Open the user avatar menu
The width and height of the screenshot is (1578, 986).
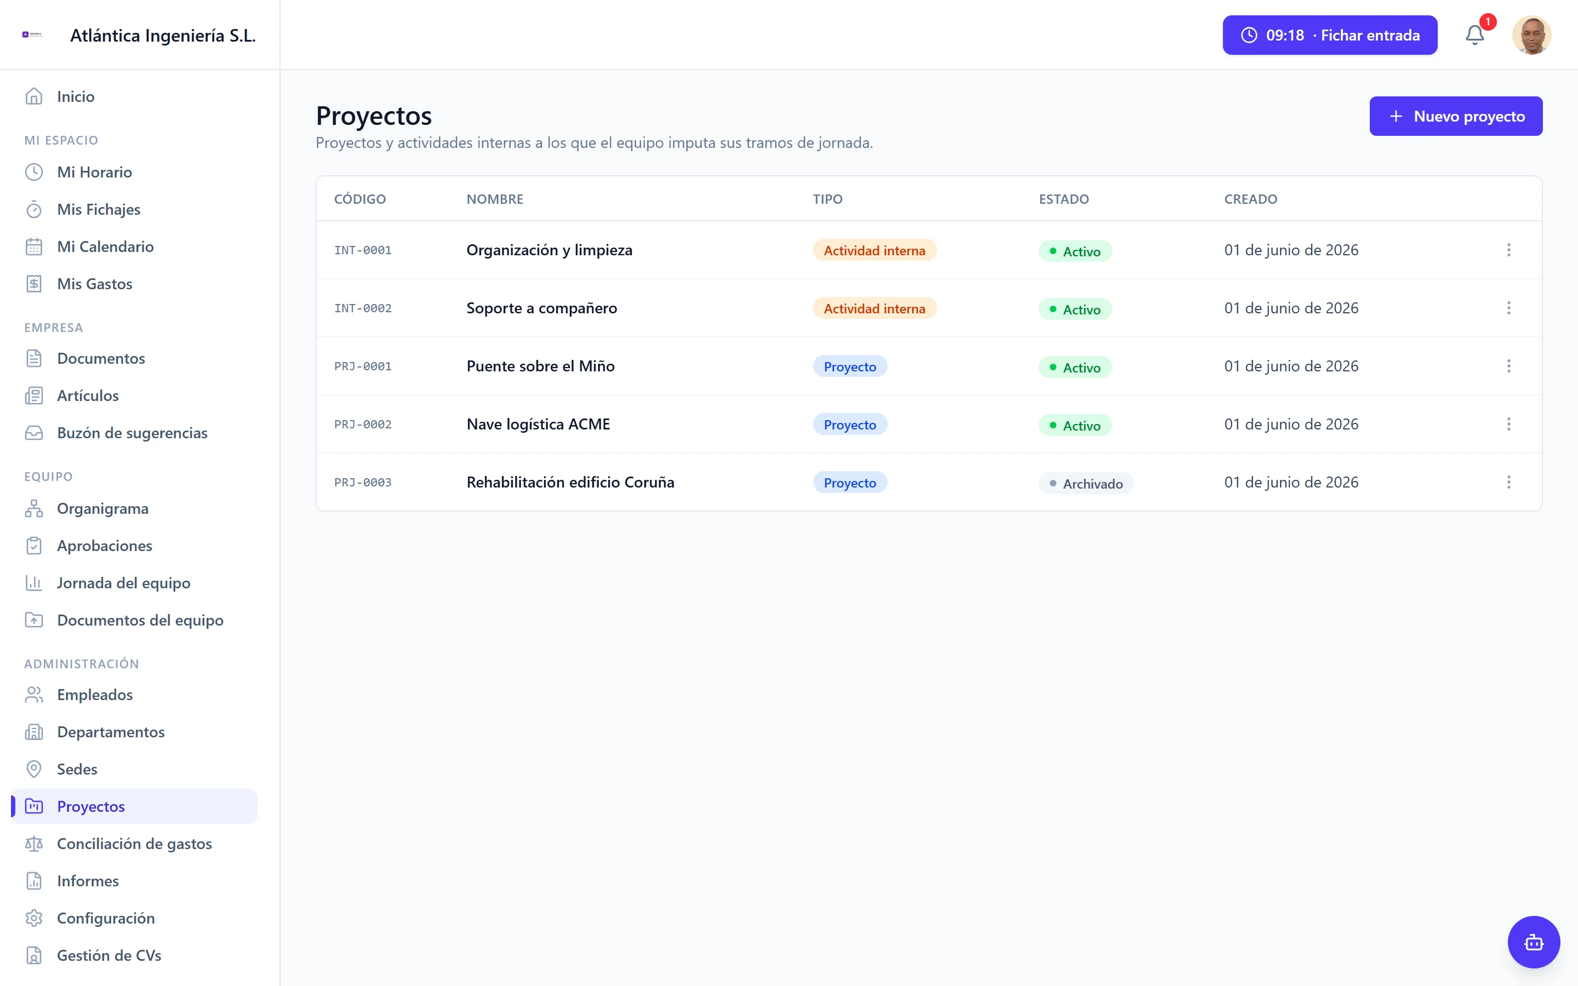point(1532,35)
